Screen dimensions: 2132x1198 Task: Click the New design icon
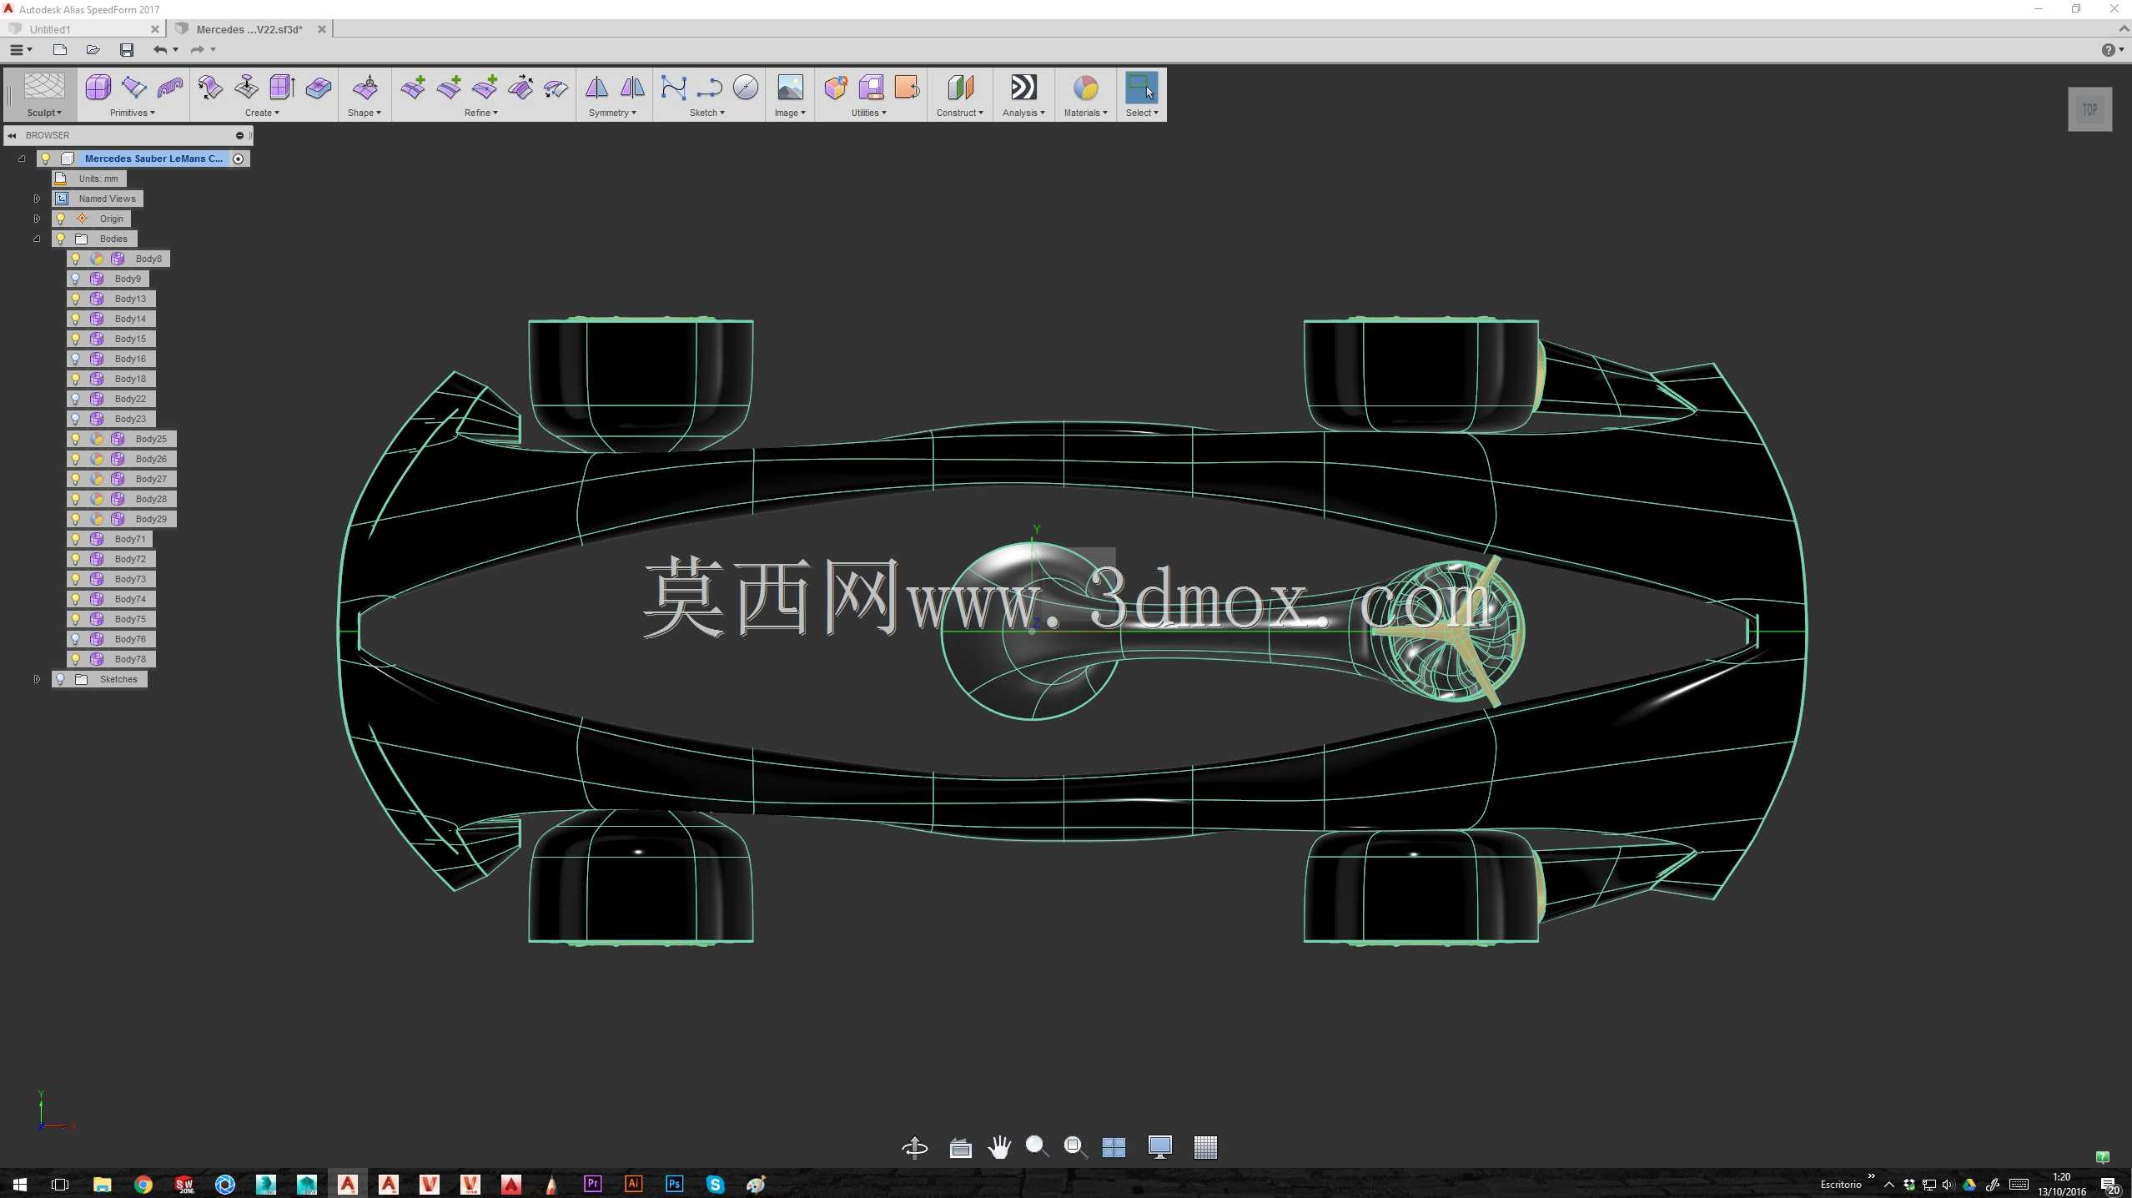pos(59,50)
